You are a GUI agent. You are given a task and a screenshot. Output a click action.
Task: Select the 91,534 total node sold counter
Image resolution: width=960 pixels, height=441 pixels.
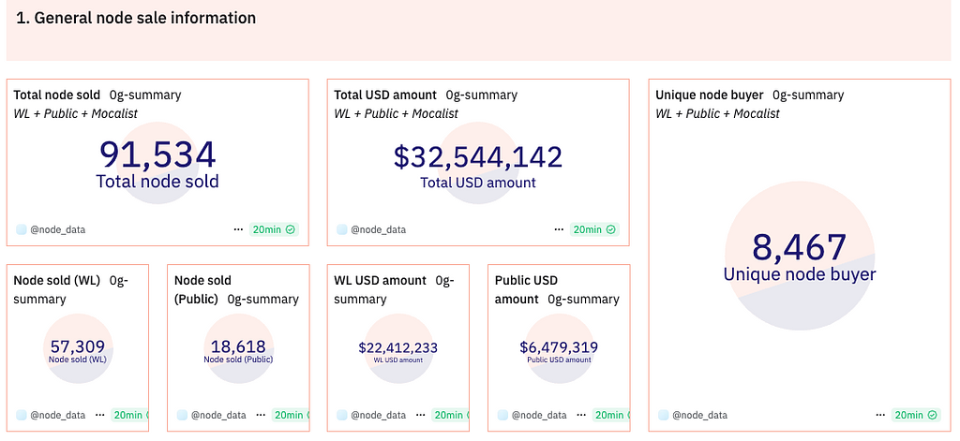(x=157, y=155)
